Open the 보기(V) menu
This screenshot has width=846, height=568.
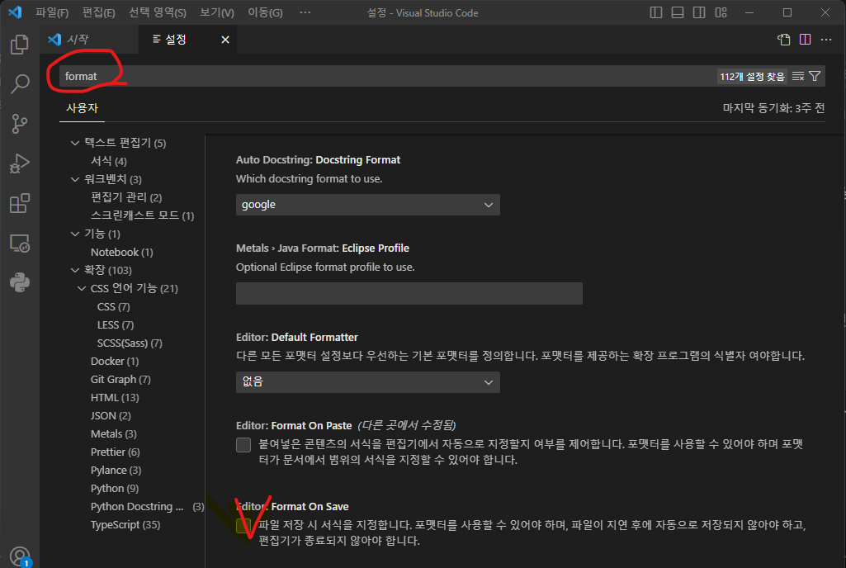217,12
